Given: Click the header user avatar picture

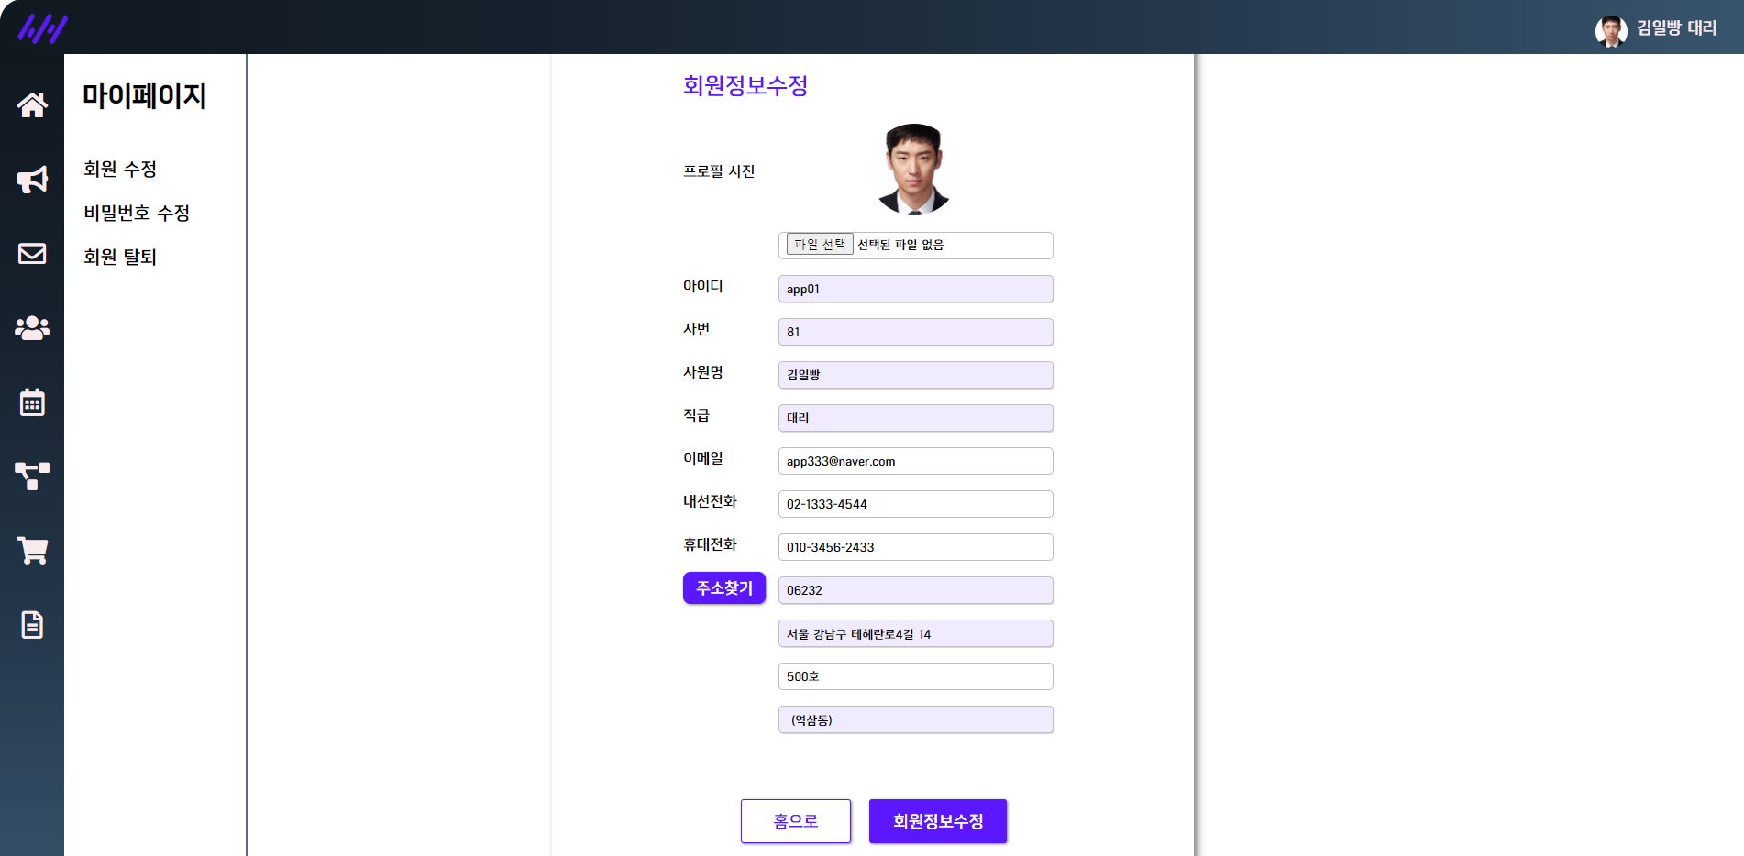Looking at the screenshot, I should click(1611, 30).
